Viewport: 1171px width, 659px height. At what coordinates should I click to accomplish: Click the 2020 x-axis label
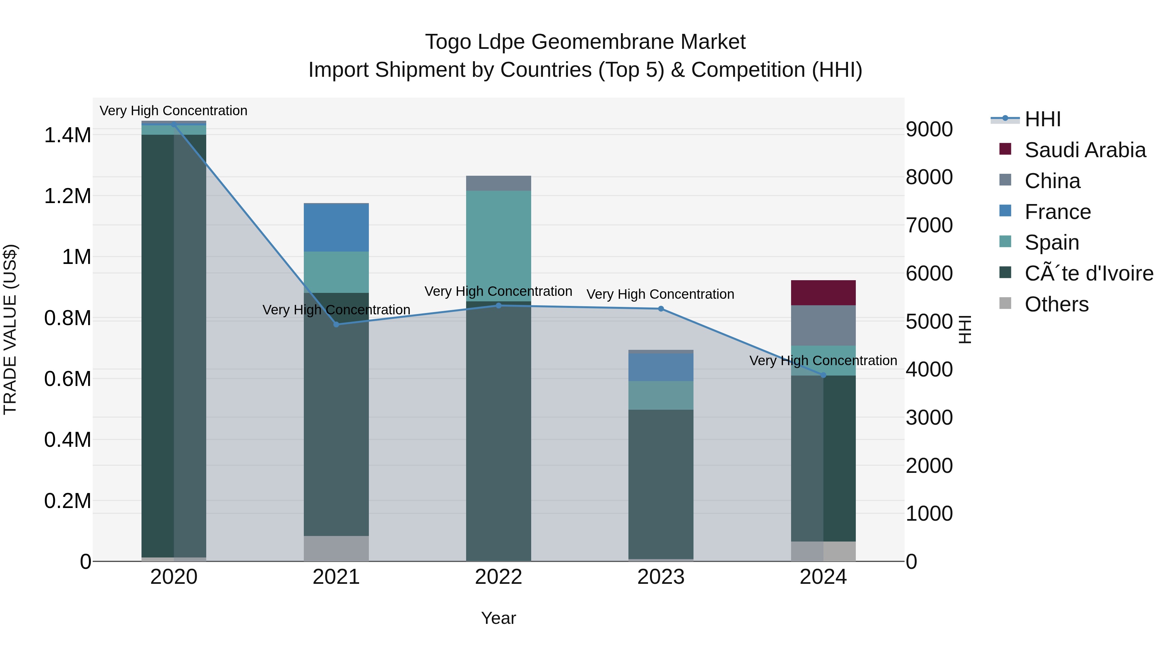point(174,577)
